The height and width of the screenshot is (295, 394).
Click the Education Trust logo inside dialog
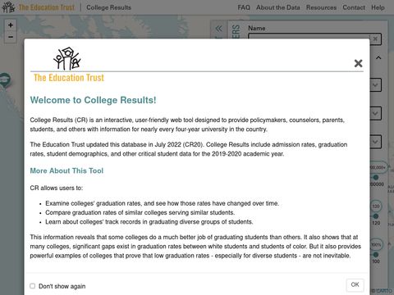[x=69, y=65]
